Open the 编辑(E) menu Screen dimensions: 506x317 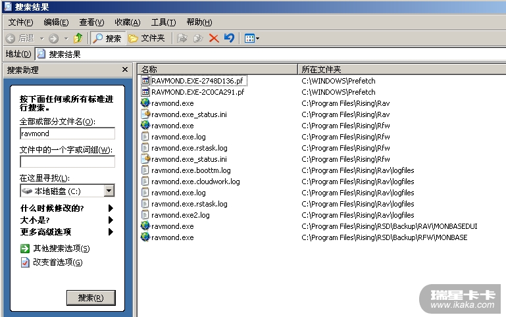click(x=56, y=22)
